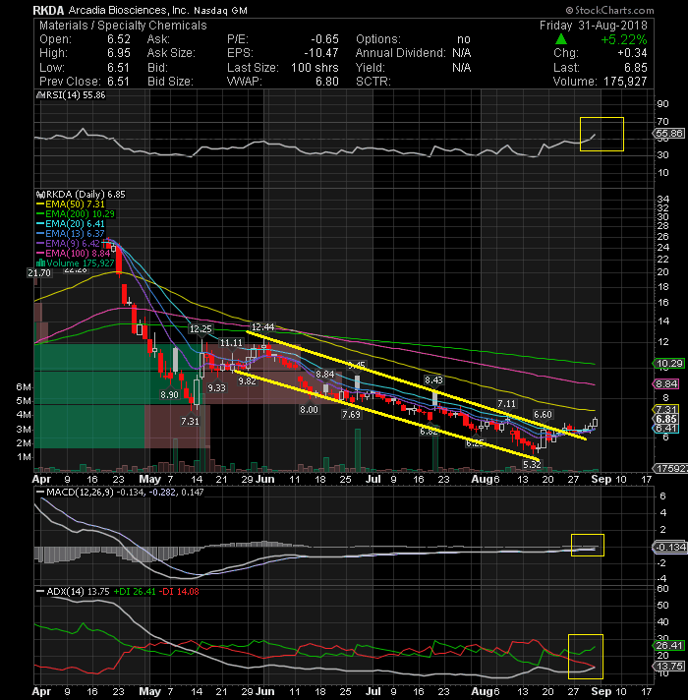Click the -0.134 MACD value tag on axis
This screenshot has height=700, width=688.
(x=669, y=548)
